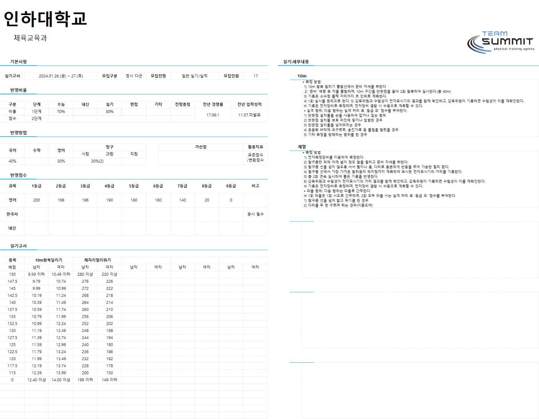The image size is (539, 419).
Task: Click the 149 이하 record cell
Action: pyautogui.click(x=110, y=380)
